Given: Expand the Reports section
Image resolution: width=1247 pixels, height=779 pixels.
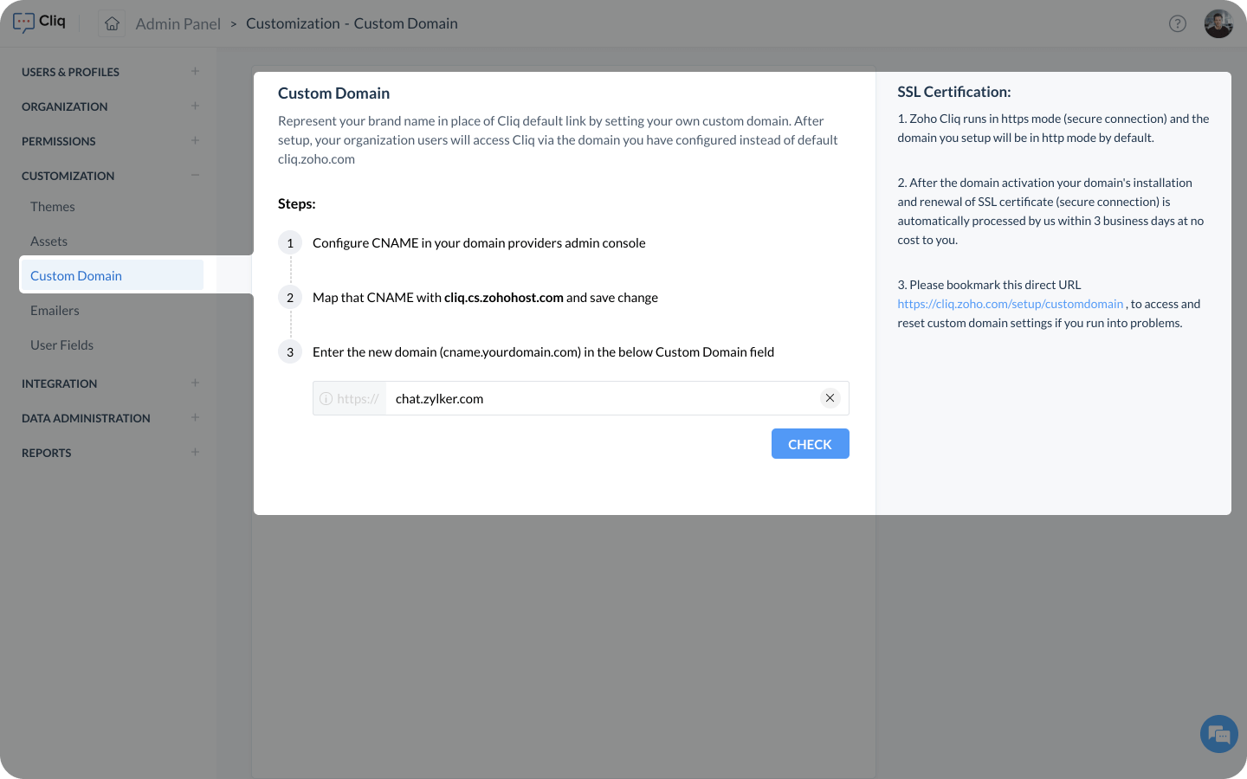Looking at the screenshot, I should tap(195, 452).
